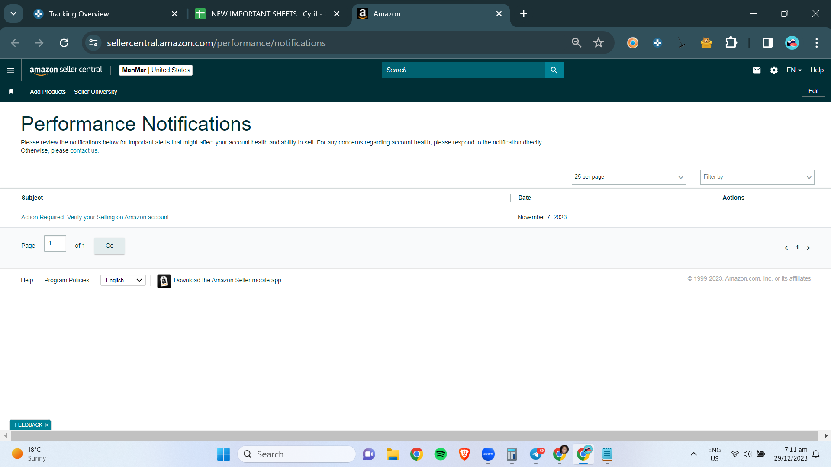Image resolution: width=831 pixels, height=467 pixels.
Task: Click the horizontal scrollbar at the bottom
Action: coord(414,435)
